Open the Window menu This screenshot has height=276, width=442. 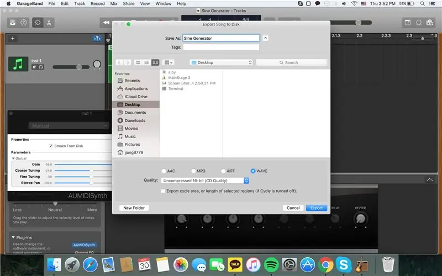click(164, 4)
